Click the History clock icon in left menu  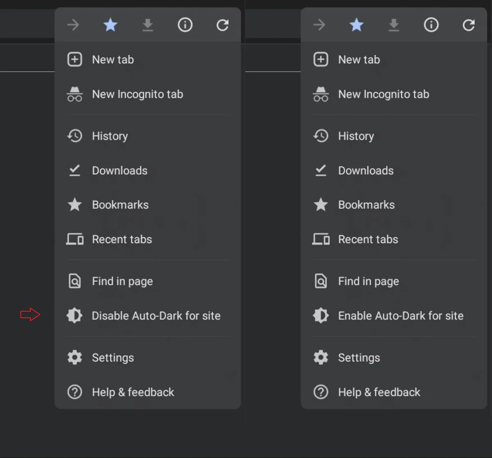pos(75,136)
